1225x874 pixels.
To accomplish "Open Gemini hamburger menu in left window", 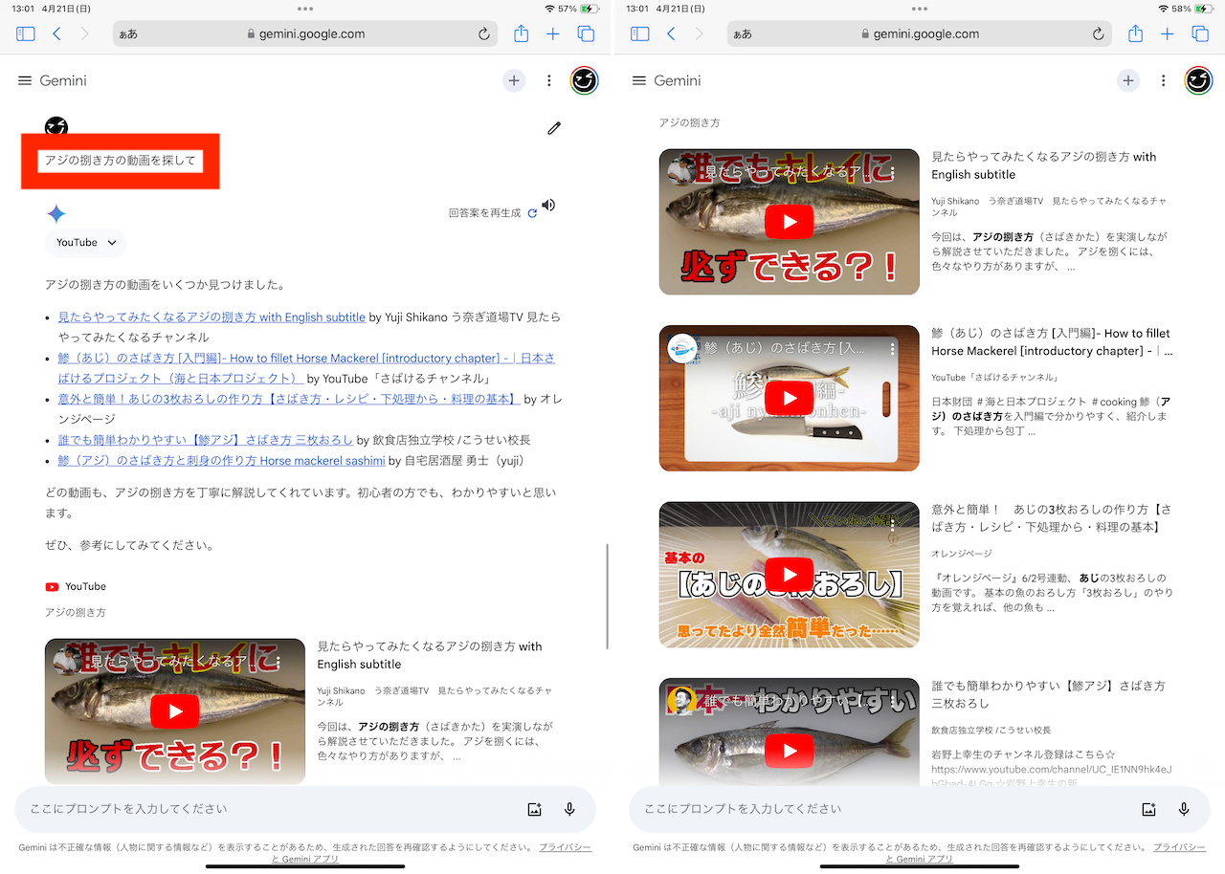I will coord(25,80).
